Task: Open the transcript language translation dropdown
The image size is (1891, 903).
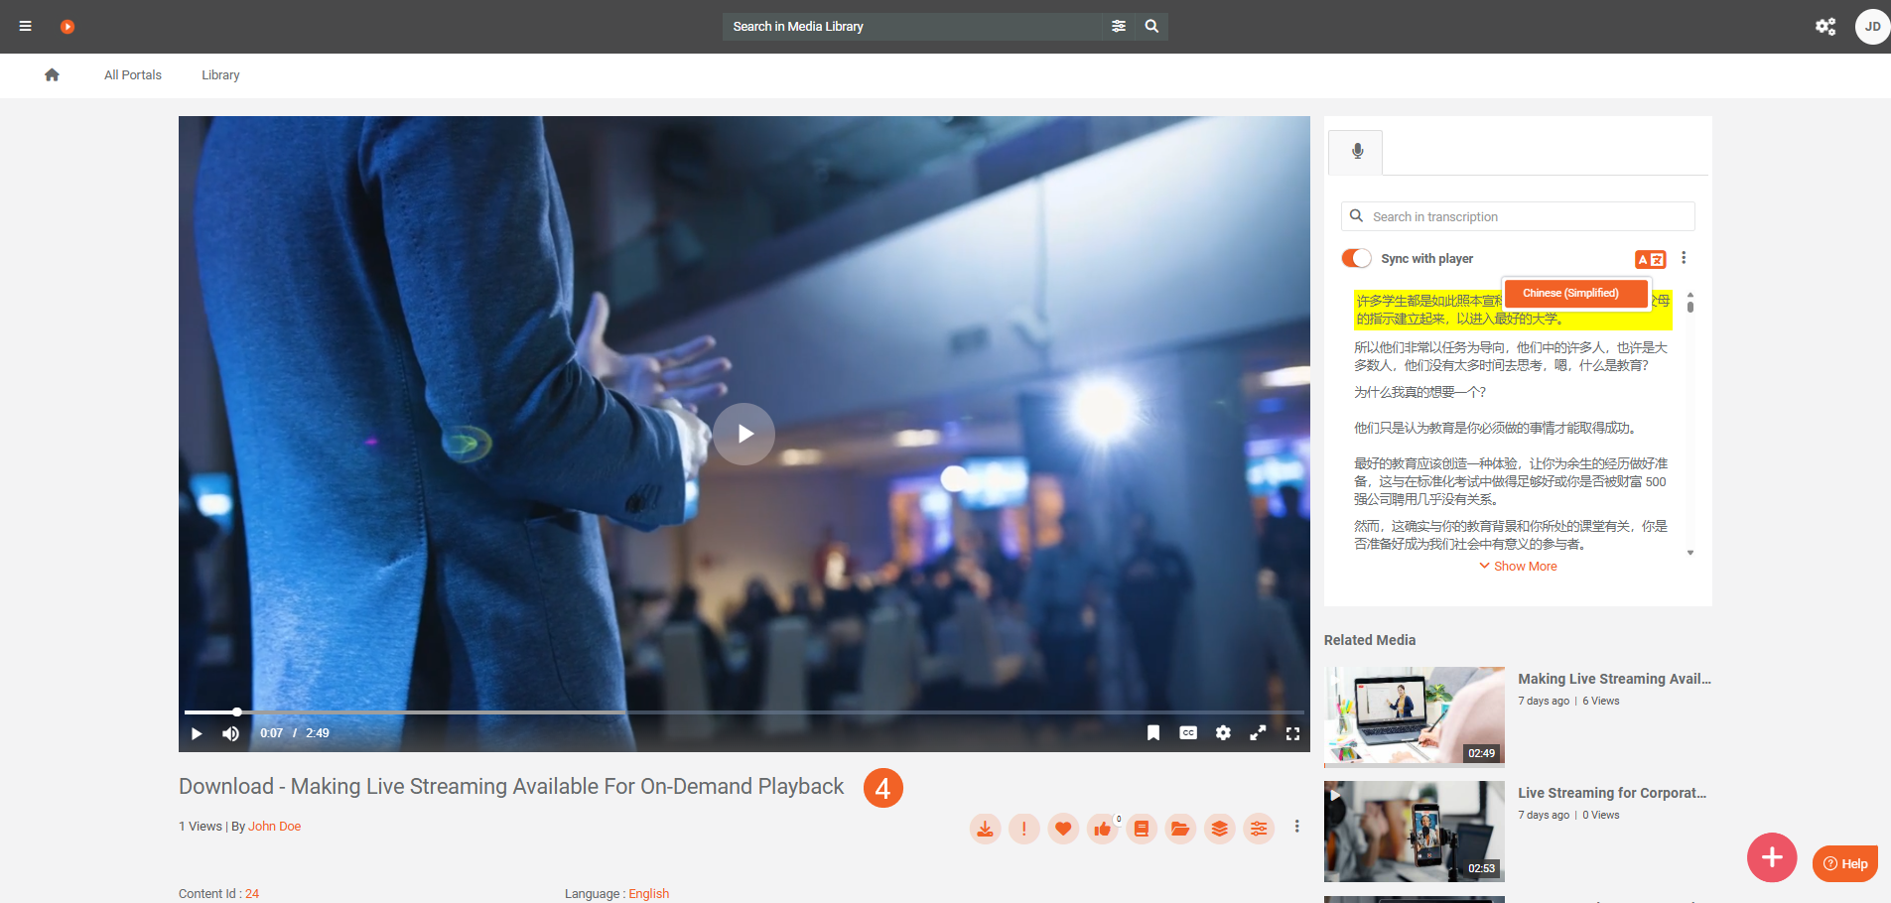Action: (1650, 259)
